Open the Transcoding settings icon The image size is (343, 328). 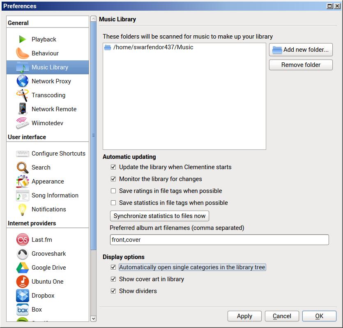pos(22,95)
